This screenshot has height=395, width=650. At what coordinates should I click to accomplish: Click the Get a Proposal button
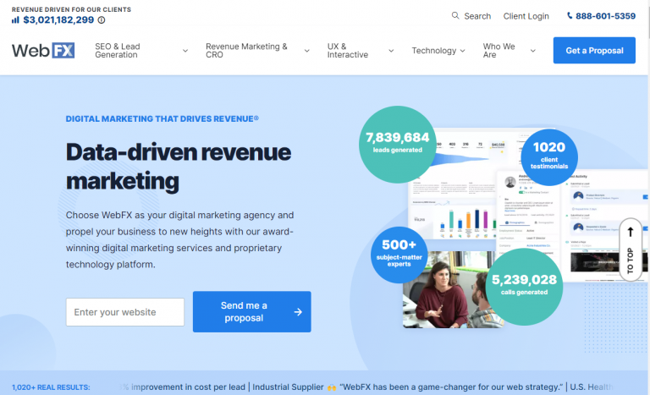[594, 50]
